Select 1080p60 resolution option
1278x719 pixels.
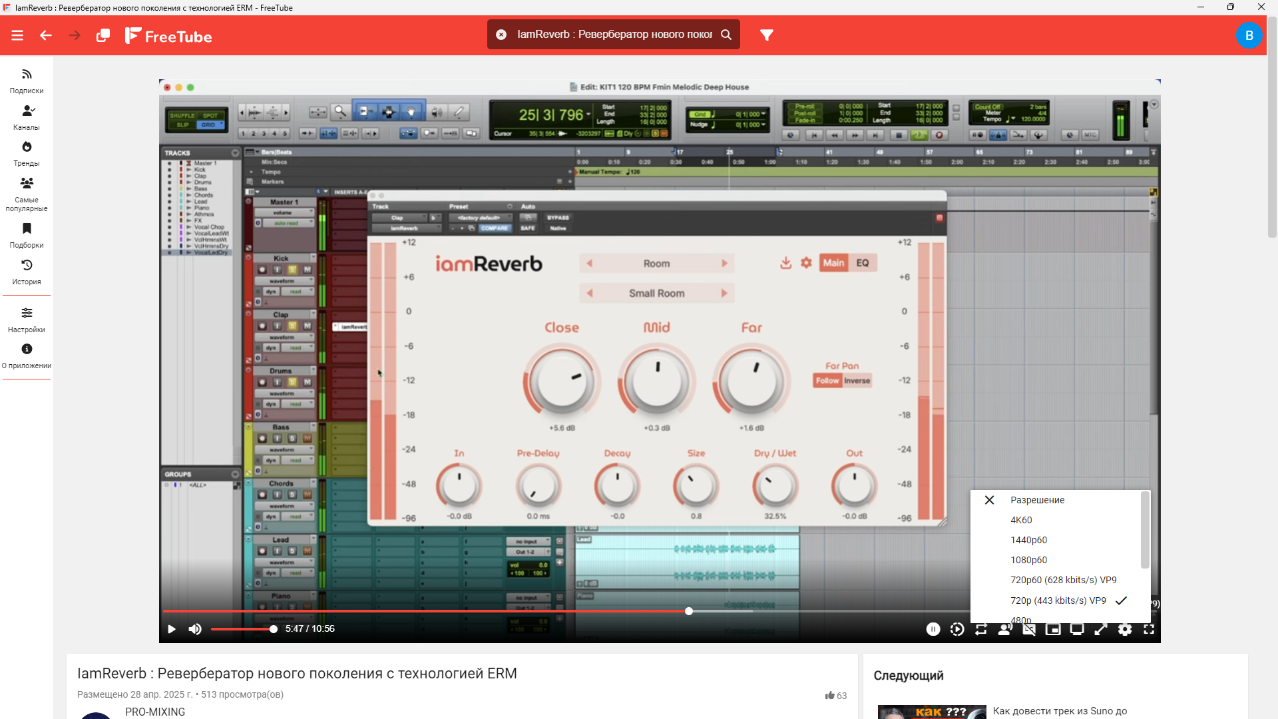[x=1028, y=560]
